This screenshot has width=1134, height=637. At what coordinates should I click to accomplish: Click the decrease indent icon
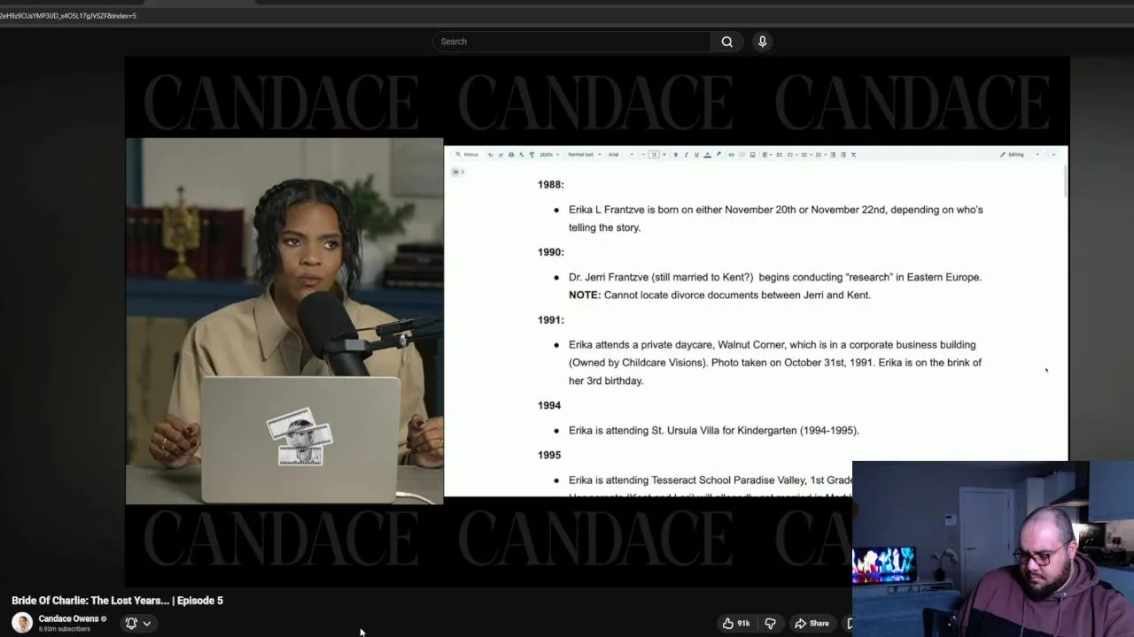[833, 155]
